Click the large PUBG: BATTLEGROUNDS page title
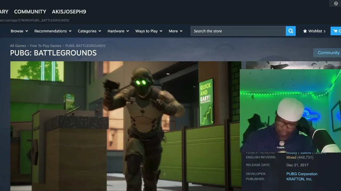Image resolution: width=341 pixels, height=191 pixels. coord(53,53)
